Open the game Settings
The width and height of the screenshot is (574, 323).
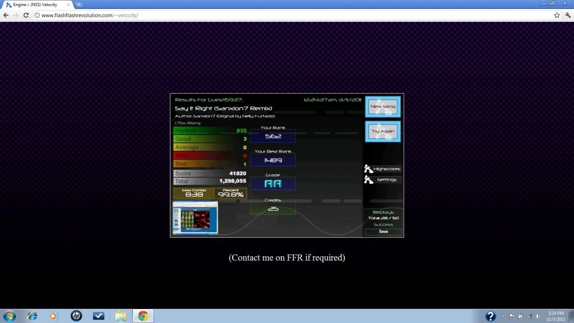(383, 180)
